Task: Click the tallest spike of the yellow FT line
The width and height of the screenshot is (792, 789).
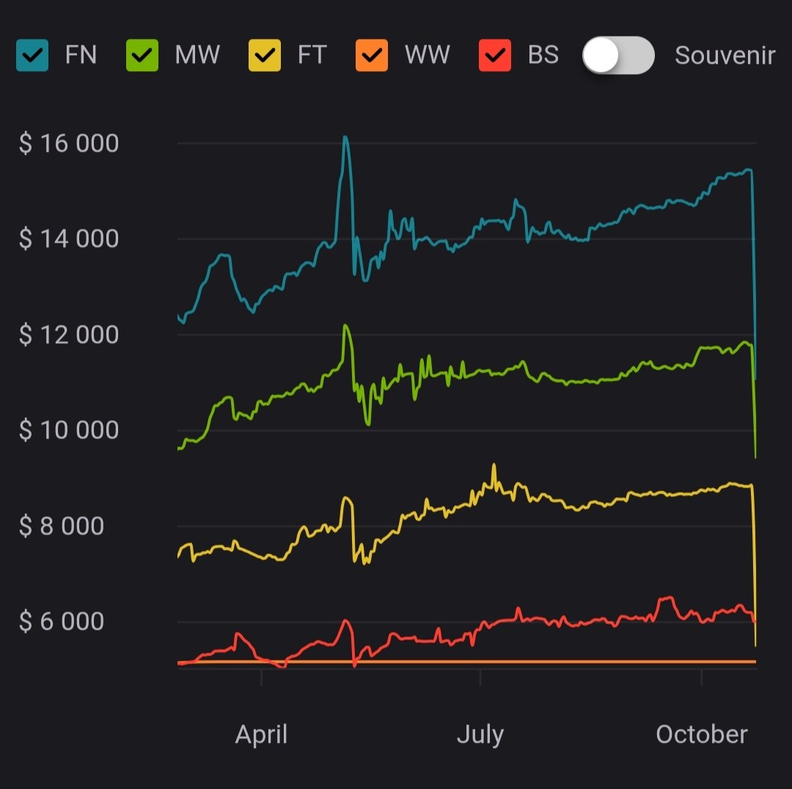Action: click(x=494, y=465)
